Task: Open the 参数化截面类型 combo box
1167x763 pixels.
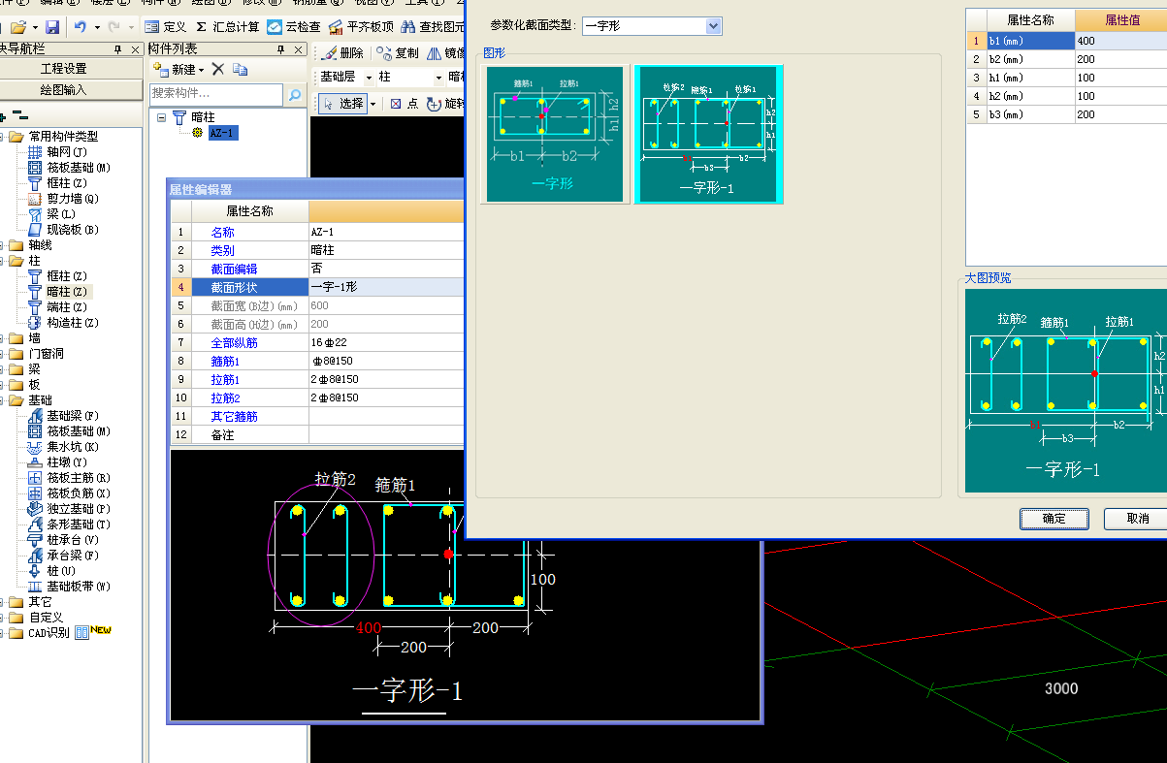Action: point(652,25)
